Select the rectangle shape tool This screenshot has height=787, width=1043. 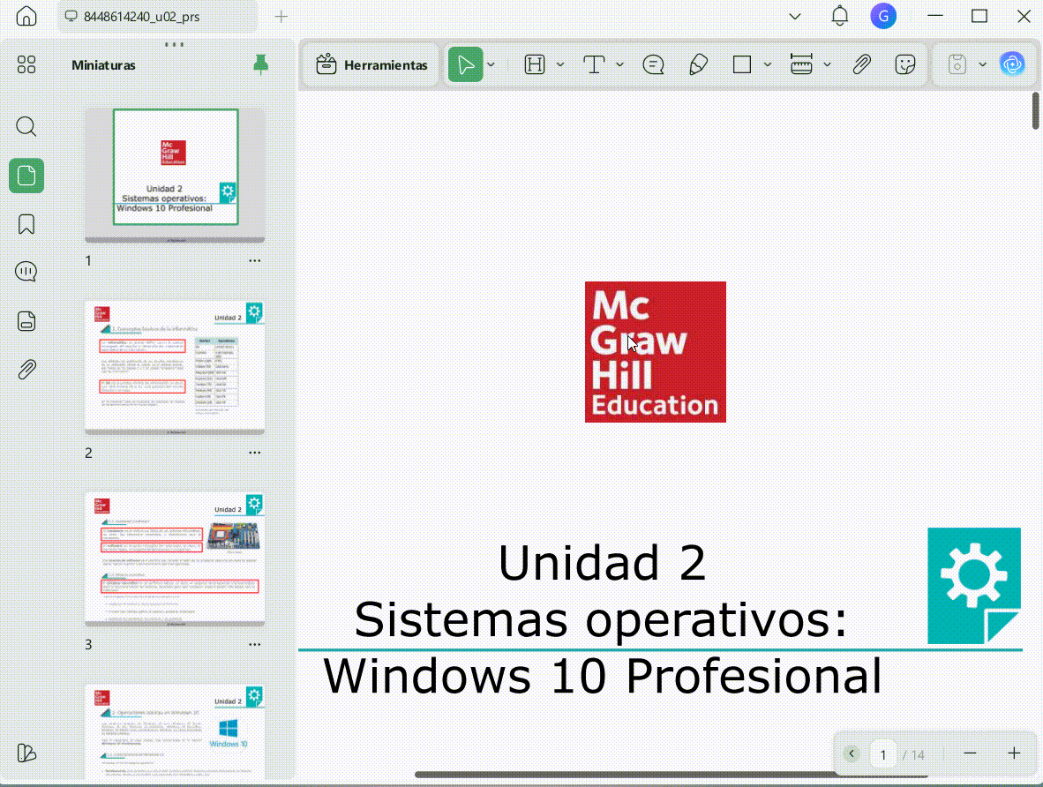coord(742,64)
